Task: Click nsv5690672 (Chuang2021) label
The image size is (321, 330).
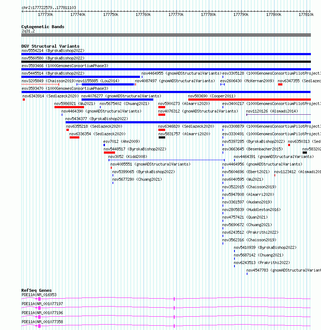Action: pyautogui.click(x=247, y=225)
